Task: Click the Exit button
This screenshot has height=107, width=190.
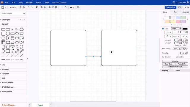Action: [x=180, y=7]
